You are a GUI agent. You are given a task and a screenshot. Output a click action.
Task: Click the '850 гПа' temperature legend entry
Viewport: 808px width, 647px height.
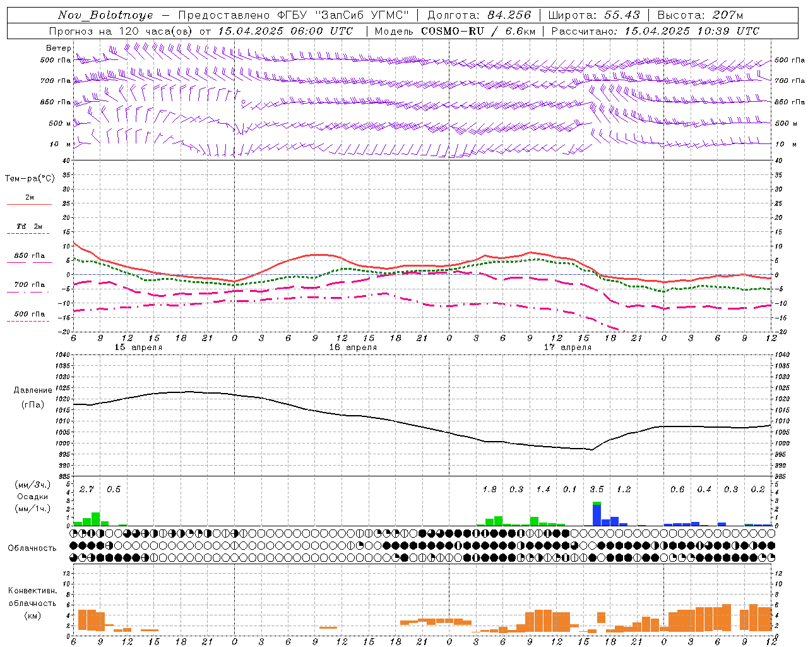click(x=29, y=256)
